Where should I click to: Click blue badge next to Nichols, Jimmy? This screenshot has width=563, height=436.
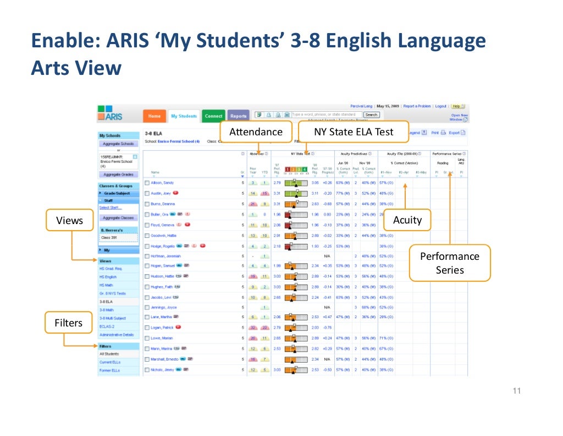pyautogui.click(x=179, y=369)
